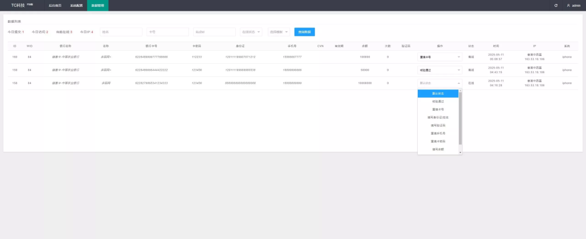
Task: Choose 填写验证码 from the dropdown list
Action: (438, 125)
